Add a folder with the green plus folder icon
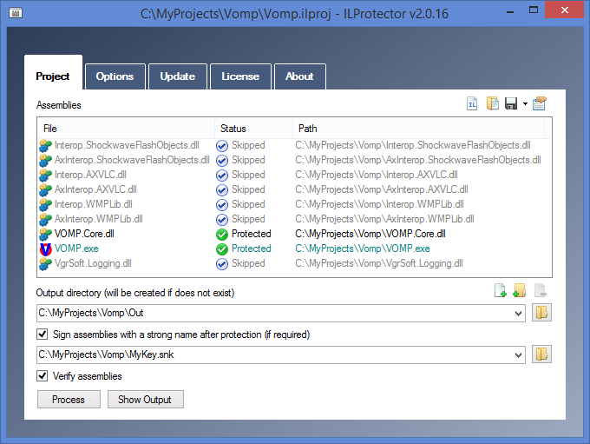The image size is (590, 444). click(519, 290)
